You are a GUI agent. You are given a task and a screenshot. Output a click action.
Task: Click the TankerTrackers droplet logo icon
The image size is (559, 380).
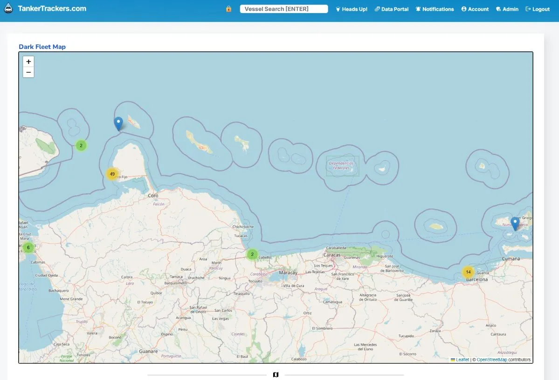tap(8, 8)
